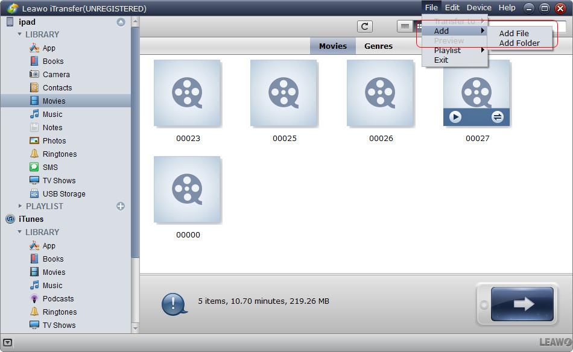Click the sidebar vertical scrollbar thumb

tap(135, 142)
